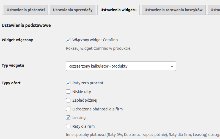
Task: Click the Niskie raty label text
Action: point(82,92)
